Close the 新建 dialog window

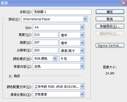tap(124, 3)
